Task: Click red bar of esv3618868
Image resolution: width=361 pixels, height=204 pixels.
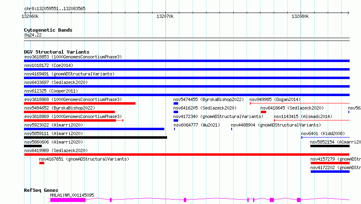Action: [x=80, y=103]
